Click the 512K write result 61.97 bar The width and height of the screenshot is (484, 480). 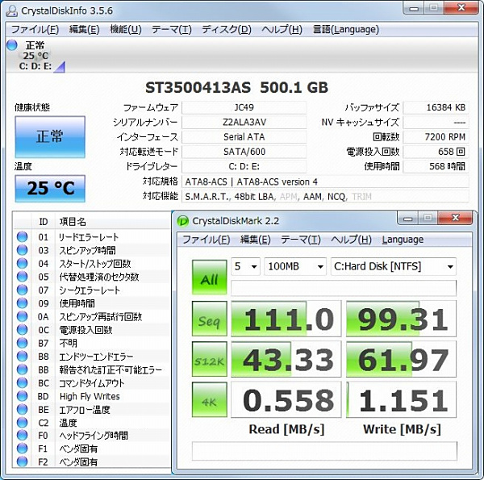point(401,359)
